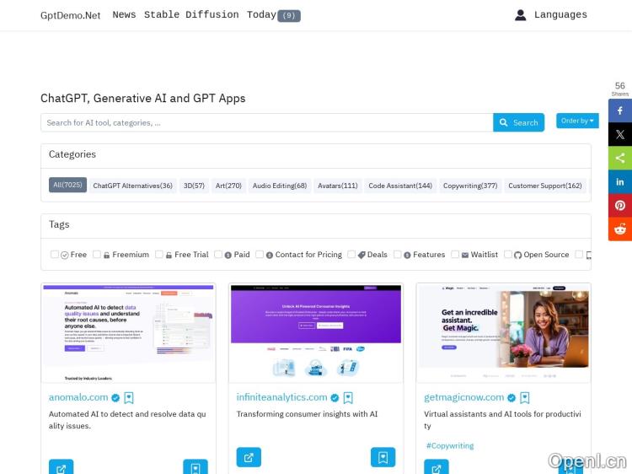Click the green ShareThis share icon

click(620, 158)
